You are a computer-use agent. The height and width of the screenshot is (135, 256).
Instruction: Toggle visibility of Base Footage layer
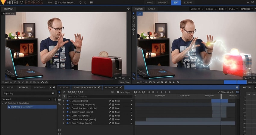pyautogui.click(x=67, y=123)
